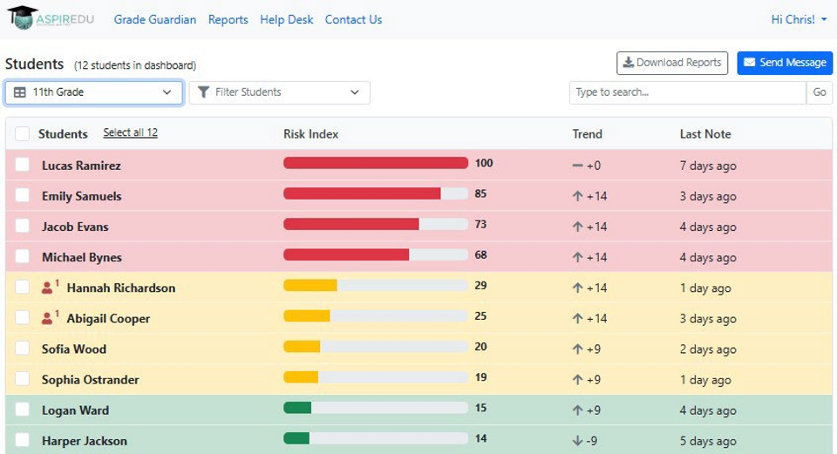
Task: Click the red person icon beside Hannah Richardson
Action: click(47, 288)
